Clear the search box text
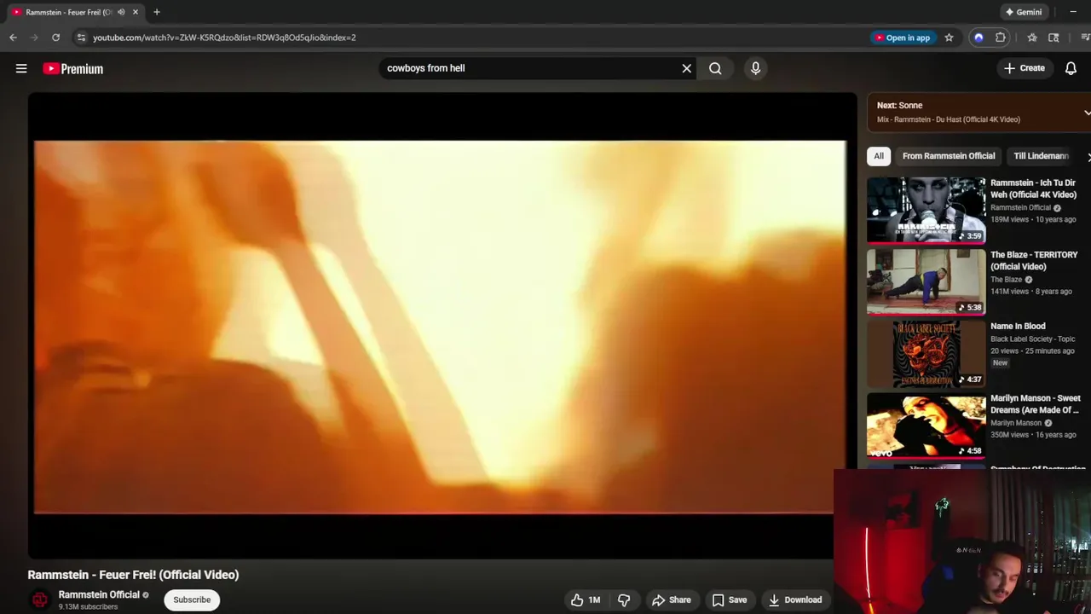Image resolution: width=1091 pixels, height=614 pixels. click(x=686, y=68)
